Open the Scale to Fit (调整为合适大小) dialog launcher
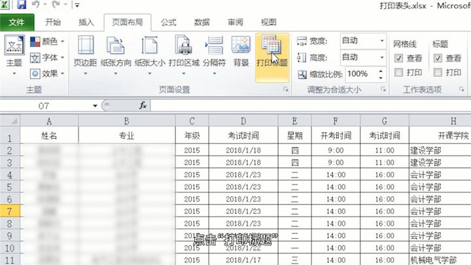 coord(383,89)
